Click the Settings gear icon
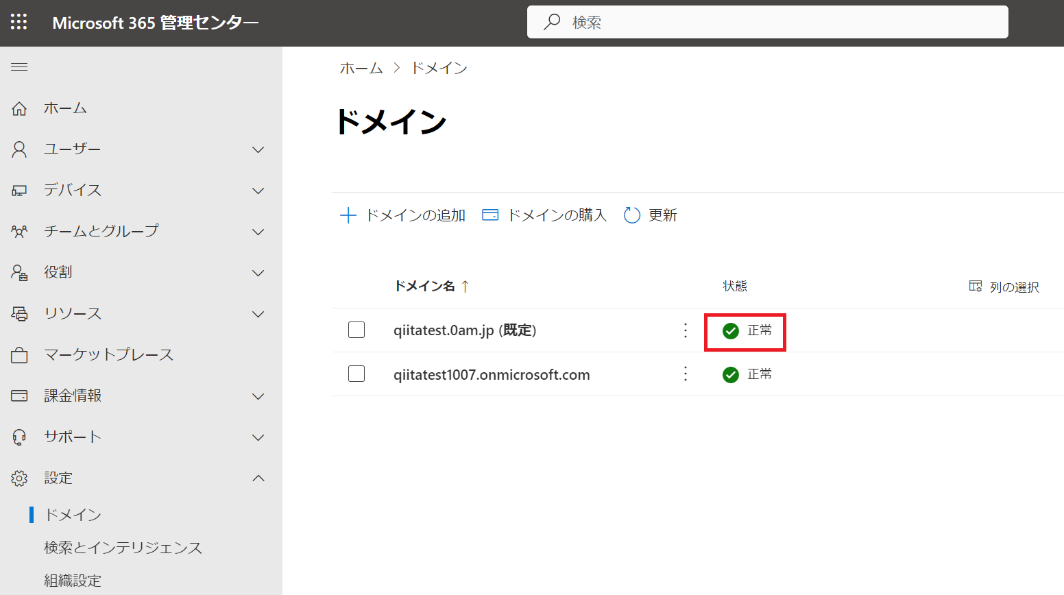Screen dimensions: 1064x595 [x=19, y=478]
